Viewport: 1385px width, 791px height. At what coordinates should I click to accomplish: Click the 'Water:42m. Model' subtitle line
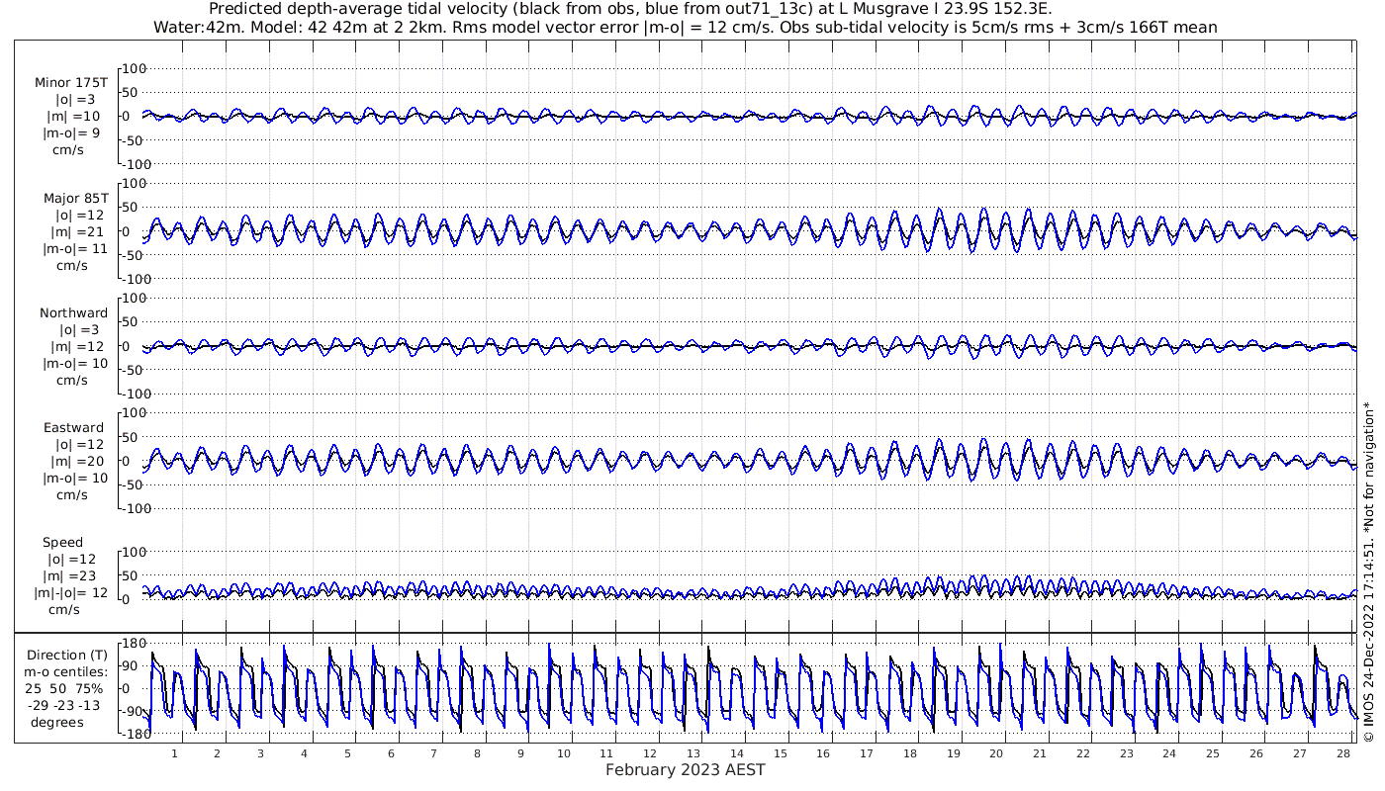[685, 28]
